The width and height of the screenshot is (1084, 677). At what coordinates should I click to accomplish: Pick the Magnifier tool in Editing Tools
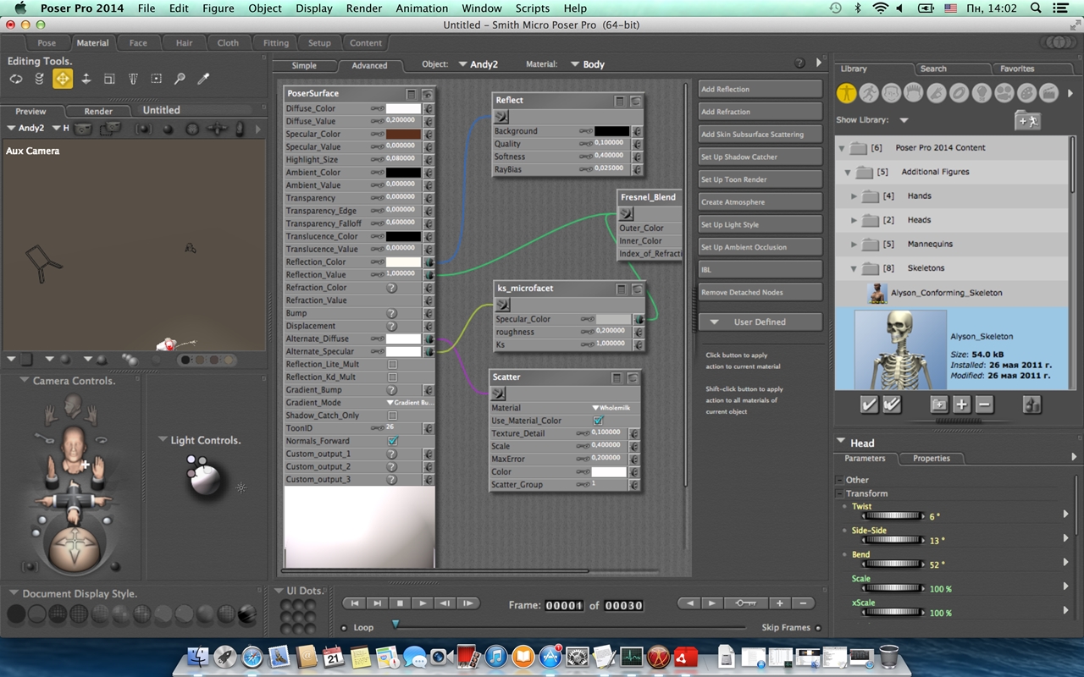click(180, 79)
